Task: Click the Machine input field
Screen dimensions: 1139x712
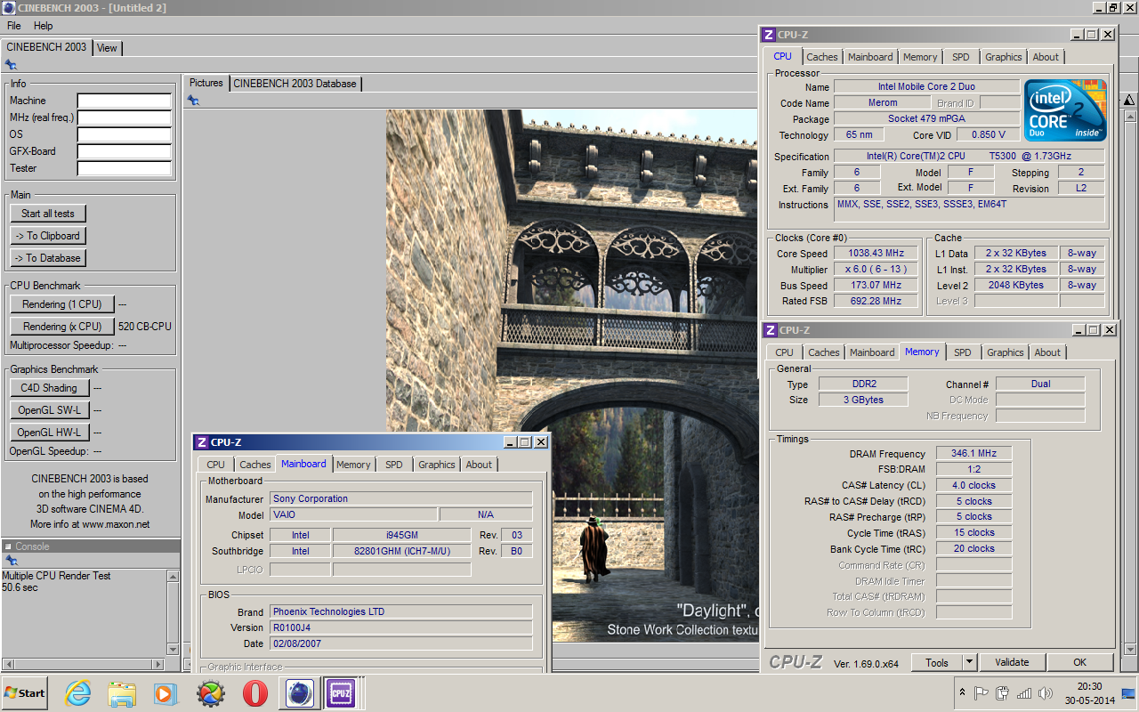Action: click(x=124, y=101)
